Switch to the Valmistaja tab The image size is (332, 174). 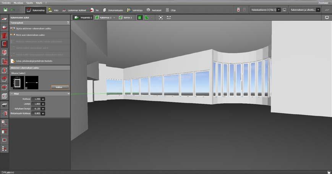[x=134, y=10]
